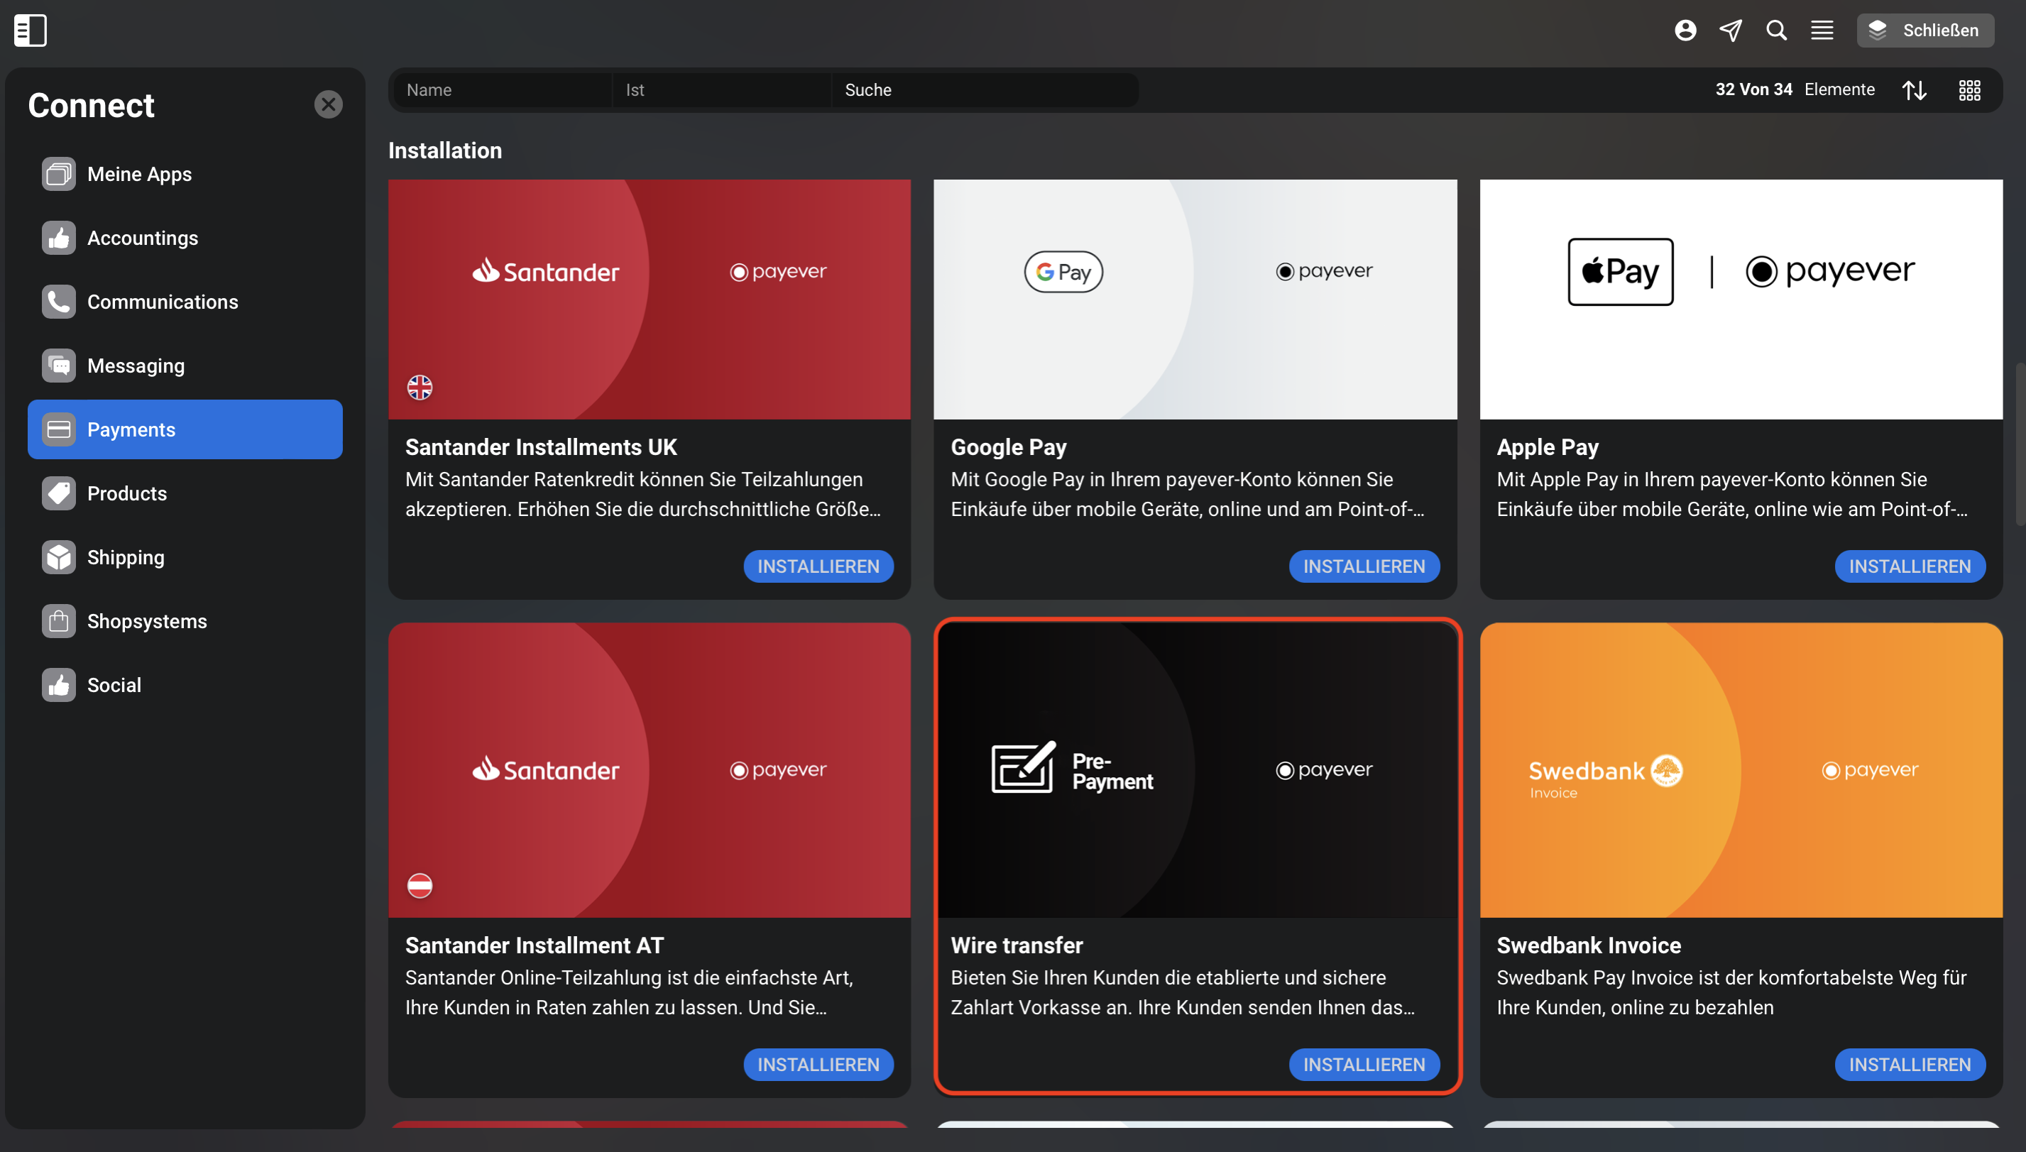Screen dimensions: 2026x1152
Task: Open the user account icon
Action: pos(1685,30)
